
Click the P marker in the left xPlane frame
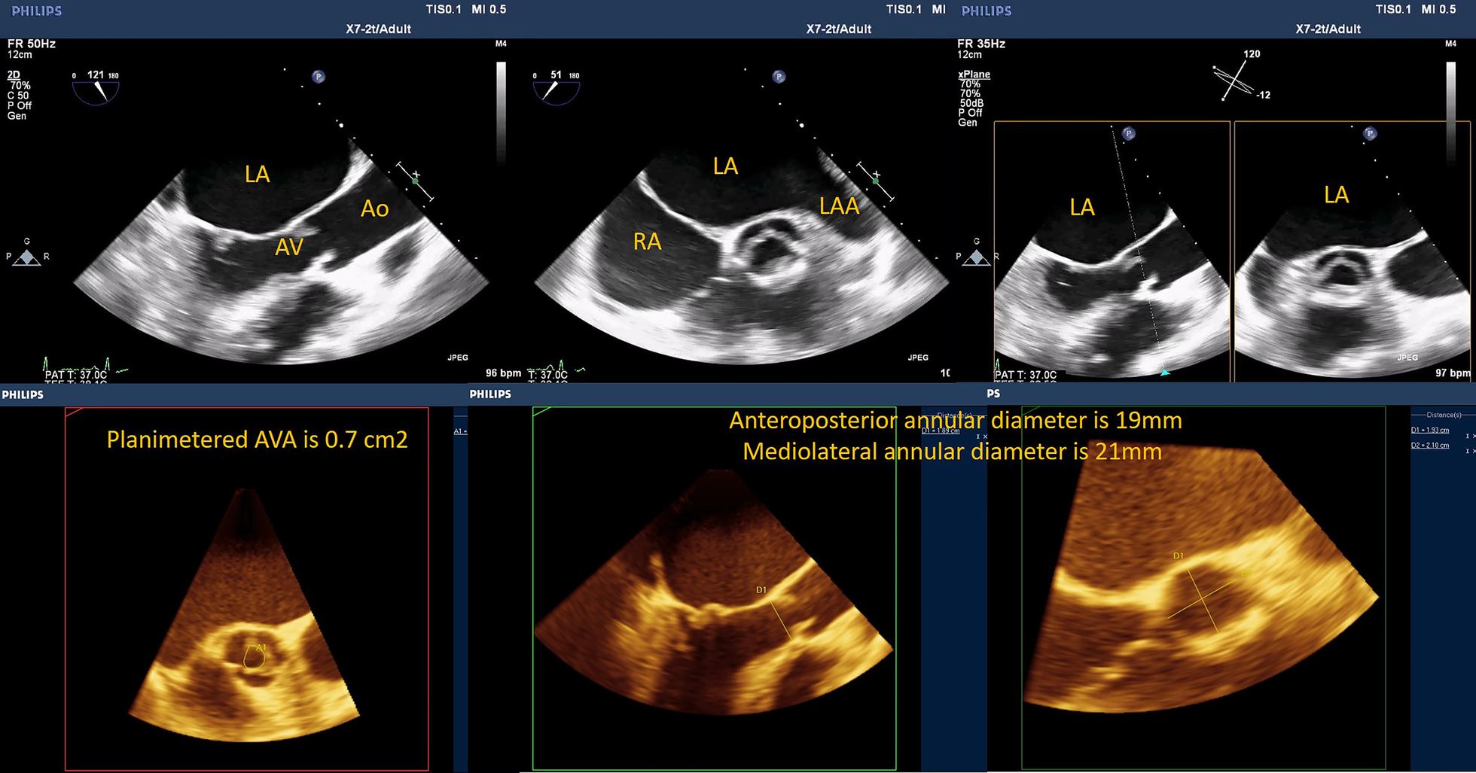1128,134
